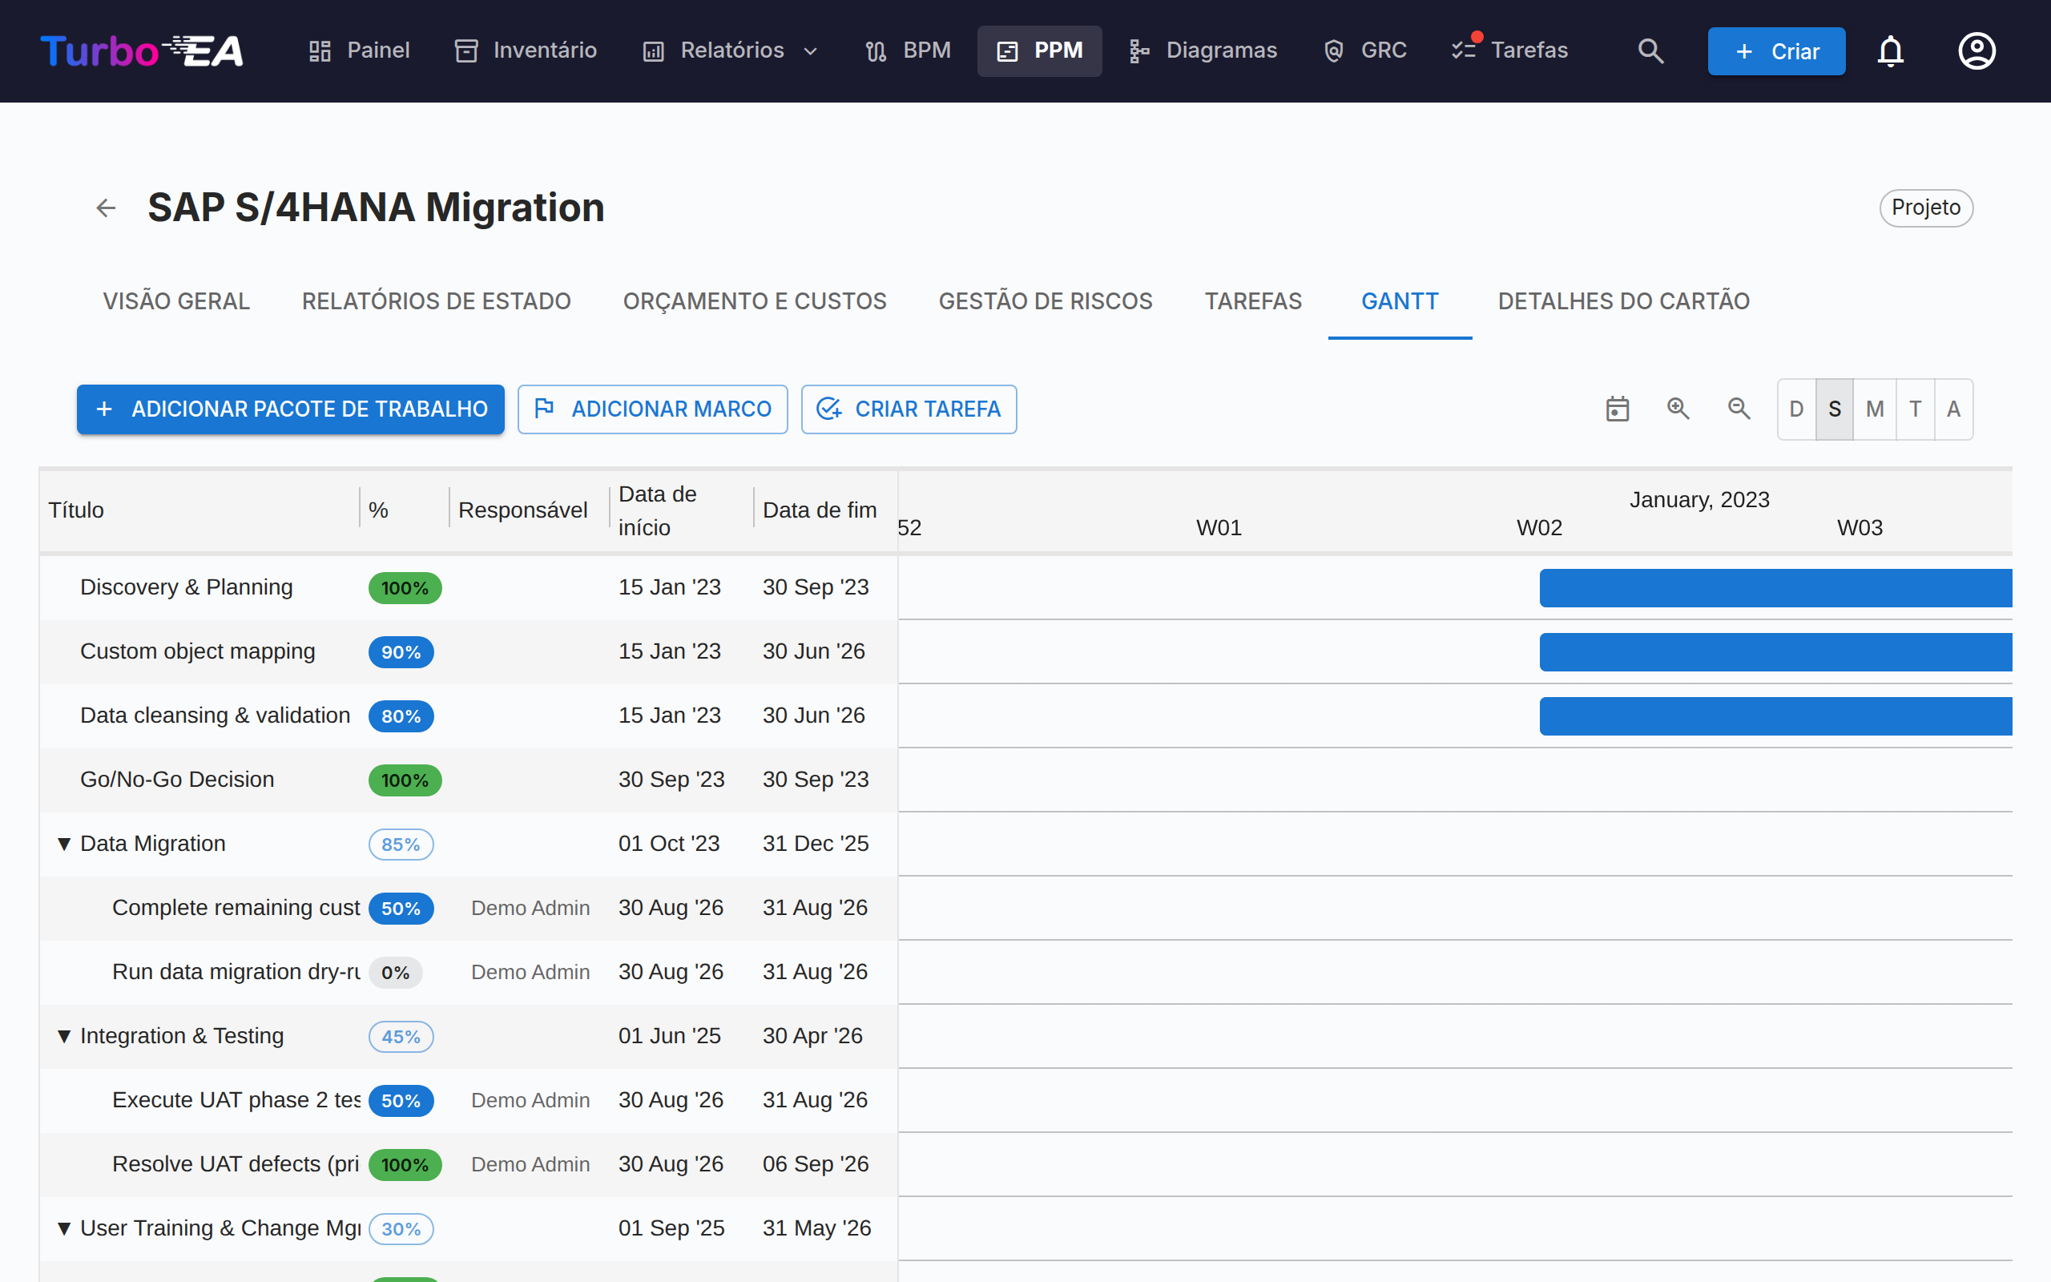Zoom in the Gantt timeline
The image size is (2051, 1282).
click(x=1678, y=409)
